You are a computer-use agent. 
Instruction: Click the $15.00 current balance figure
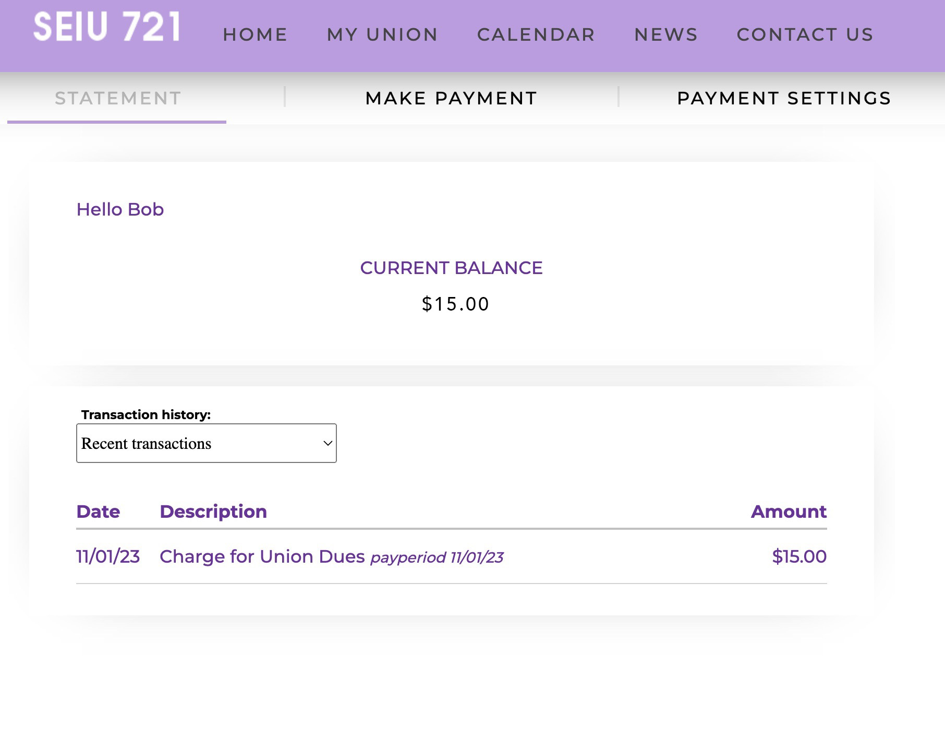point(455,304)
